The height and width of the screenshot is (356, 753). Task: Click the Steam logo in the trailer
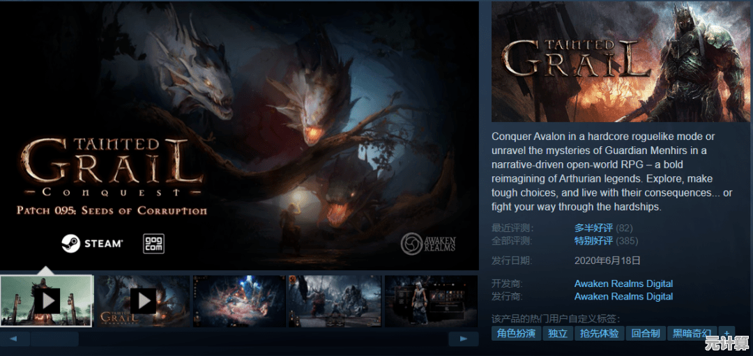point(92,243)
